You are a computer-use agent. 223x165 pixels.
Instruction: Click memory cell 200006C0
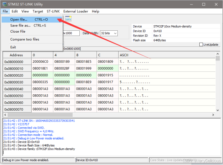[x=42, y=62]
